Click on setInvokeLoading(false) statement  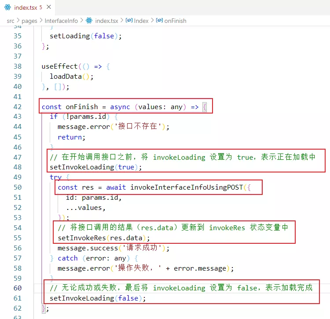click(98, 298)
